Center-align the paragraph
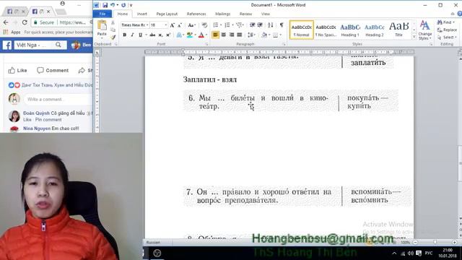 click(224, 35)
